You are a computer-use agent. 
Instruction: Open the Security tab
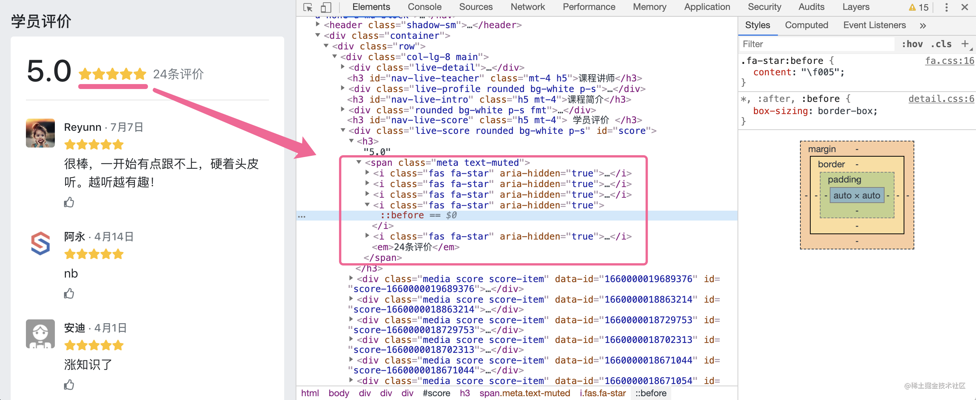point(764,7)
